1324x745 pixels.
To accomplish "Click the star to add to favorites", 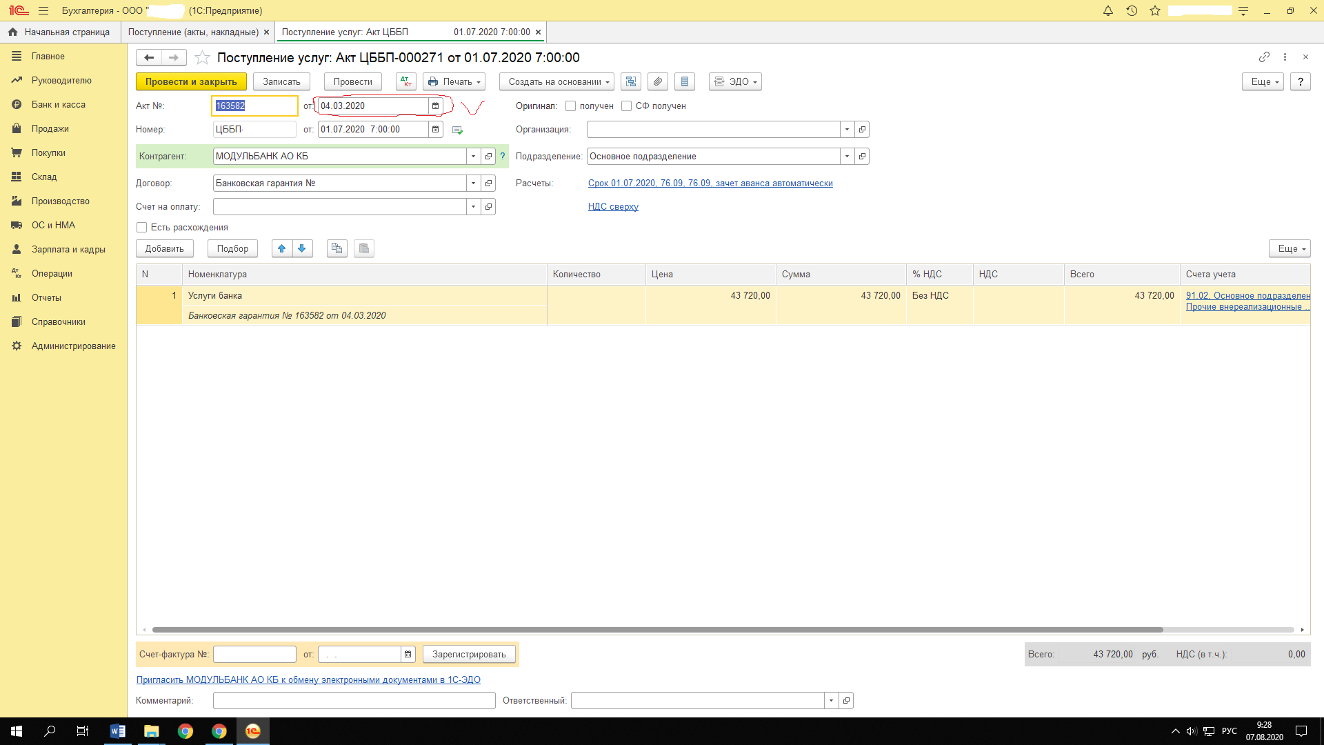I will (x=202, y=57).
